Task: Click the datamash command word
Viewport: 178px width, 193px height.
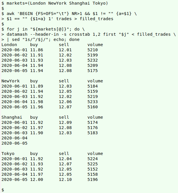Action: tap(17, 34)
